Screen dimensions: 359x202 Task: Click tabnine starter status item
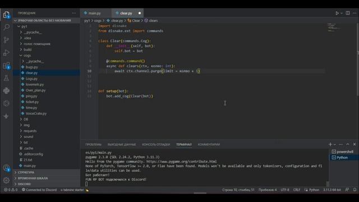[x=75, y=190]
